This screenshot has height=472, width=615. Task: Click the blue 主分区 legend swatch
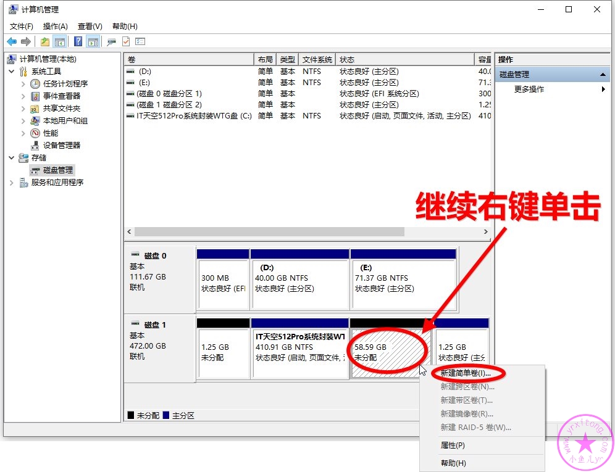coord(166,415)
